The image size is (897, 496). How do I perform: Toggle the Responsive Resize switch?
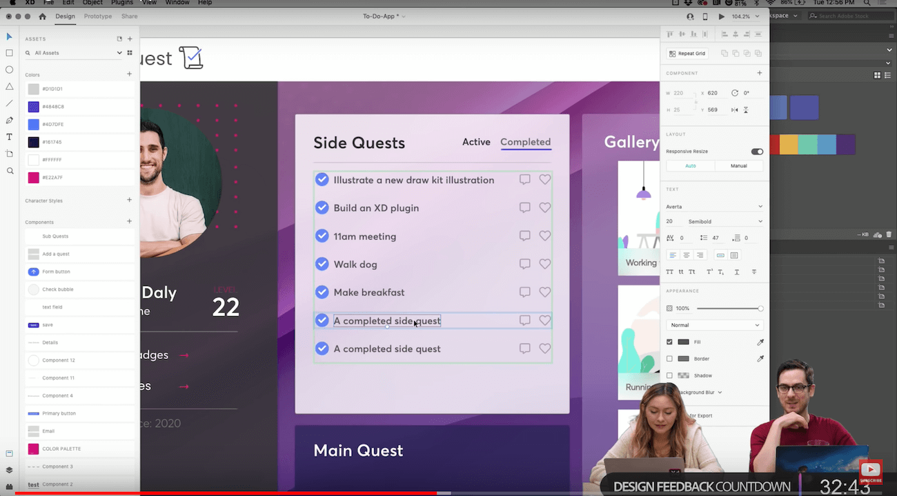click(x=757, y=152)
